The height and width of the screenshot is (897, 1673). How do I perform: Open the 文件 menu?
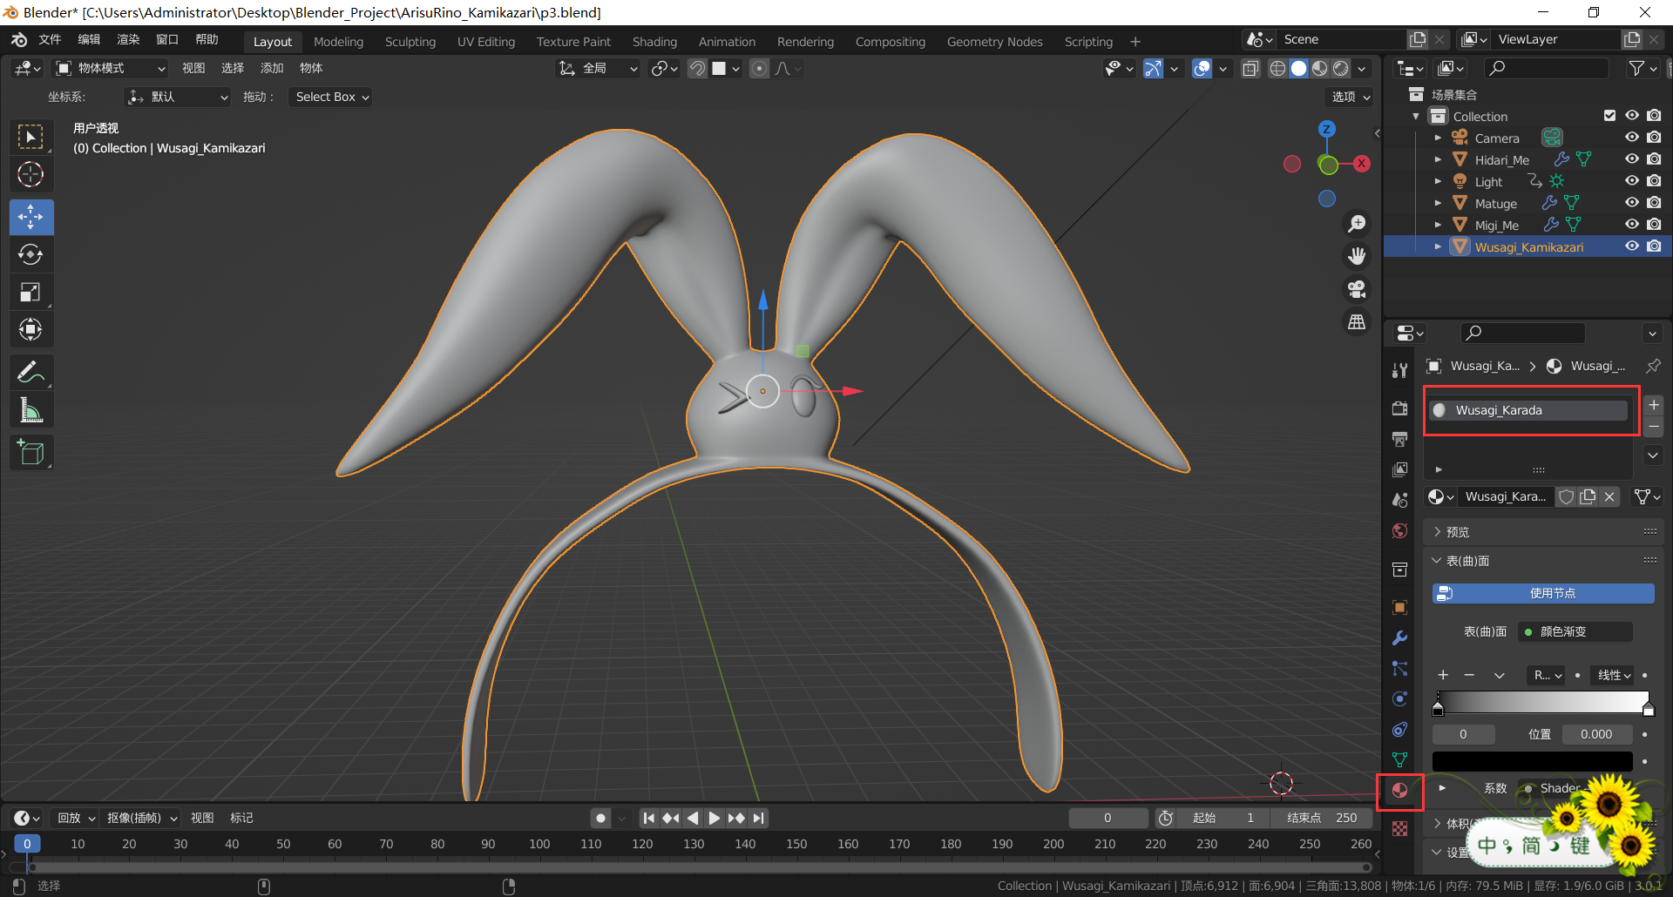point(50,40)
